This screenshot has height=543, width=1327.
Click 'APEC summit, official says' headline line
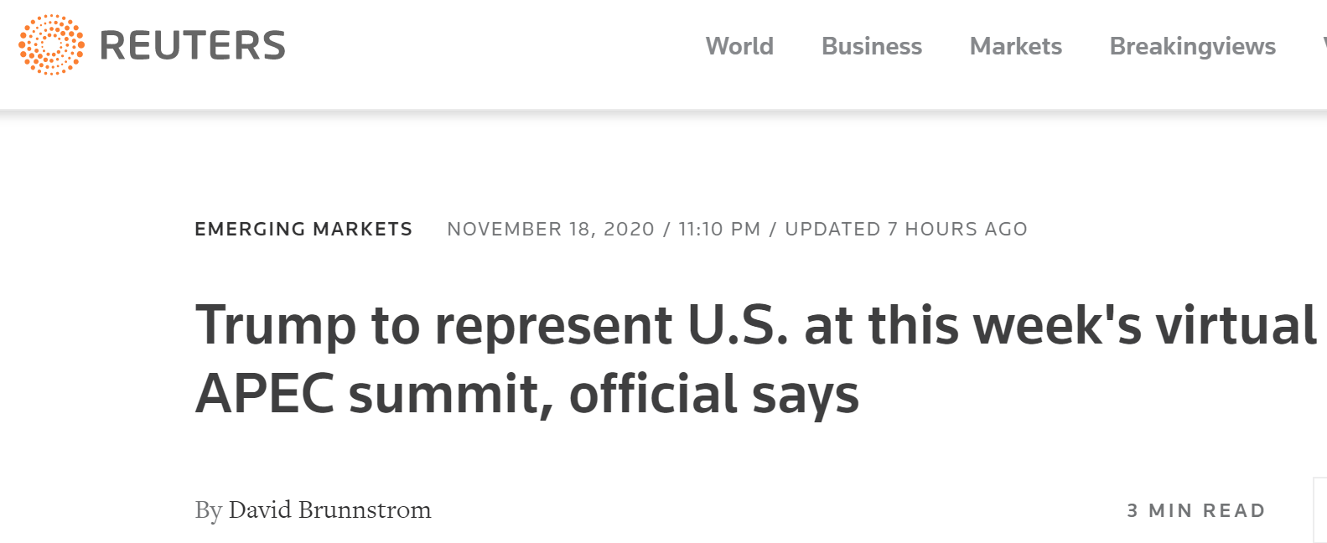[x=527, y=394]
